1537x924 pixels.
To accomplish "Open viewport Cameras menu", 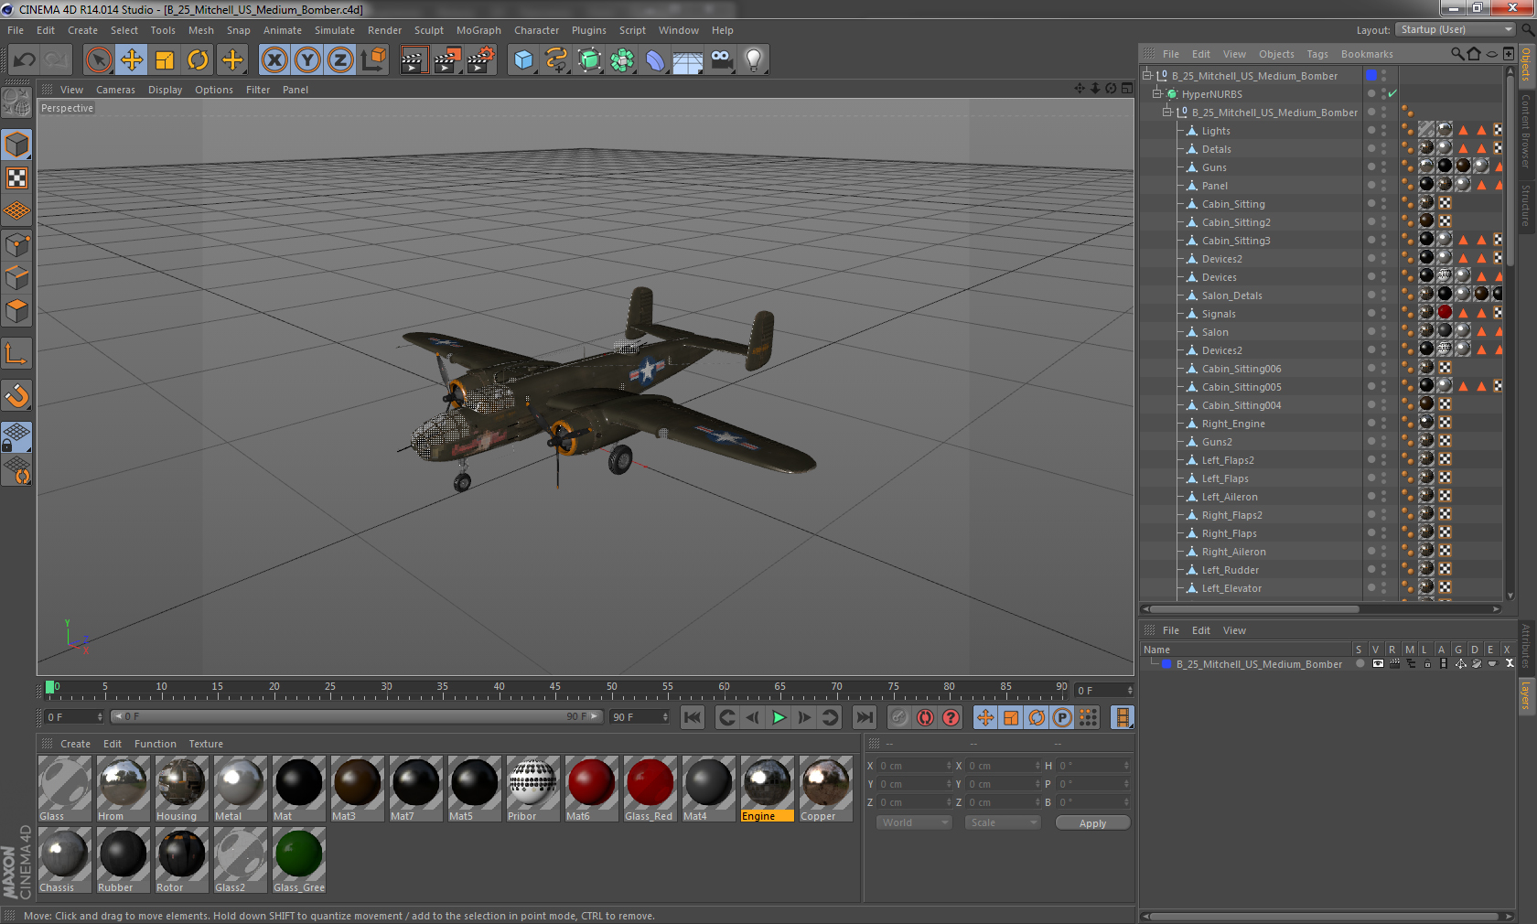I will tap(115, 90).
